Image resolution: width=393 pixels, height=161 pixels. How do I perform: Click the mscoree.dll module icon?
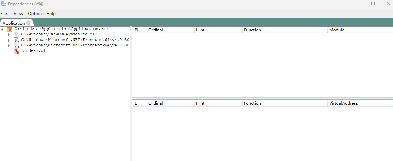[x=16, y=35]
